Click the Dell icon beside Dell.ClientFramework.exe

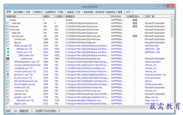click(x=8, y=81)
